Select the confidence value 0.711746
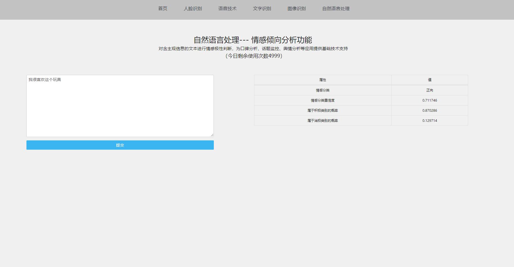This screenshot has height=267, width=514. pyautogui.click(x=430, y=100)
